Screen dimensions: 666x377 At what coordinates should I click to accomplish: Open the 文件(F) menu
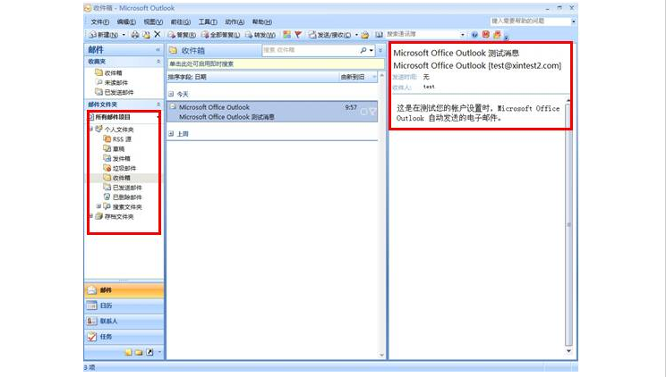click(99, 21)
